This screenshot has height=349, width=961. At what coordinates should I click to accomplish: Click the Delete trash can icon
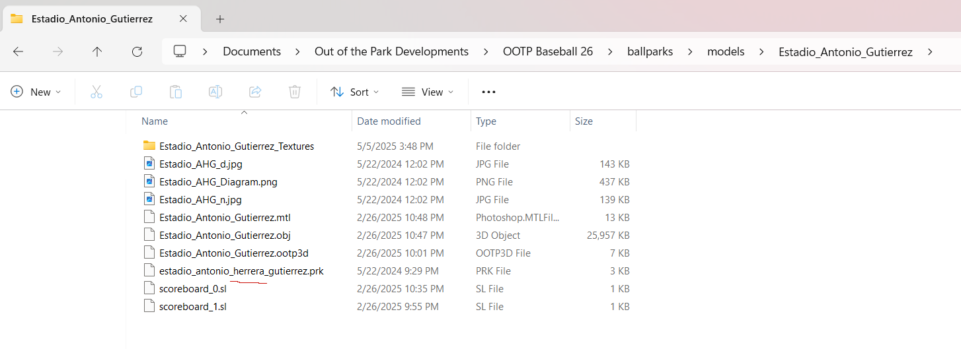(x=295, y=92)
